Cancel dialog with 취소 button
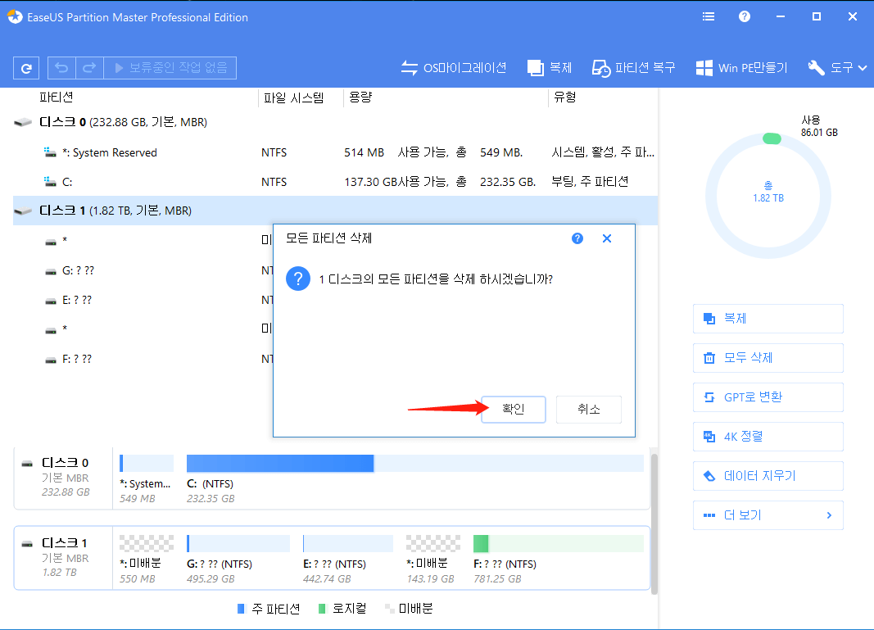Viewport: 874px width, 630px height. [x=588, y=409]
